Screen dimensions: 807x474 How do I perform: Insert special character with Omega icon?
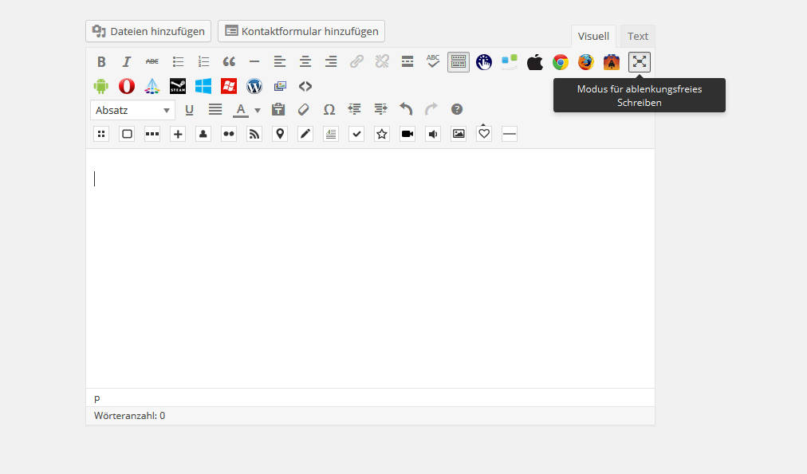tap(329, 110)
